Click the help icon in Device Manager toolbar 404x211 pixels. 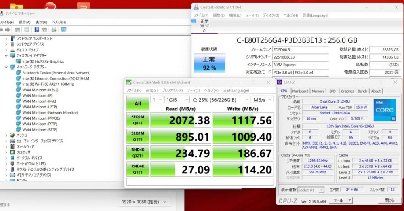[37, 30]
